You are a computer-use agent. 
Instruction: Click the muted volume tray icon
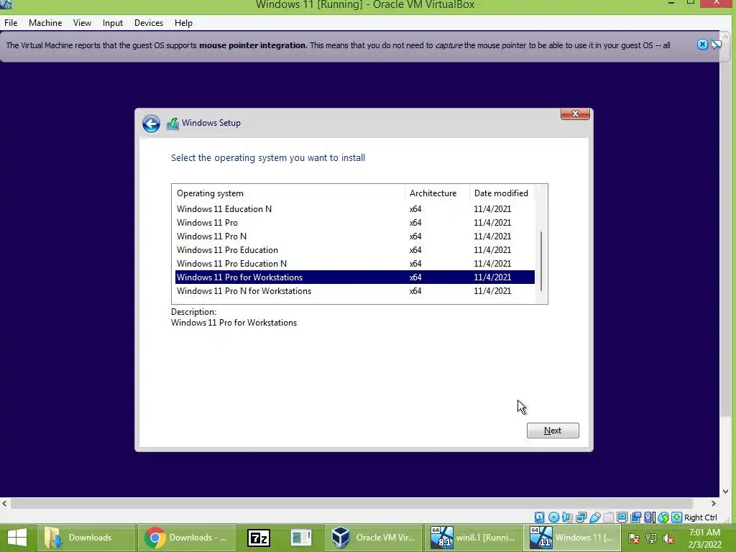(668, 538)
